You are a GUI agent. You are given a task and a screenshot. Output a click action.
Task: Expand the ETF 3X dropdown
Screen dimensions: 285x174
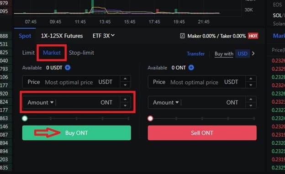click(103, 36)
